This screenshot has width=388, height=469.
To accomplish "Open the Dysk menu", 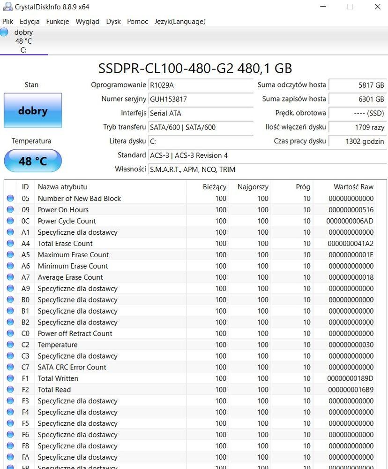I will pyautogui.click(x=113, y=22).
